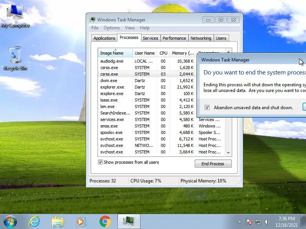Toggle Show processes from all users checkbox

pyautogui.click(x=100, y=162)
